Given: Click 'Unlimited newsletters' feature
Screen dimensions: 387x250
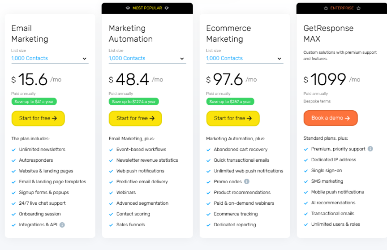Looking at the screenshot, I should point(42,150).
